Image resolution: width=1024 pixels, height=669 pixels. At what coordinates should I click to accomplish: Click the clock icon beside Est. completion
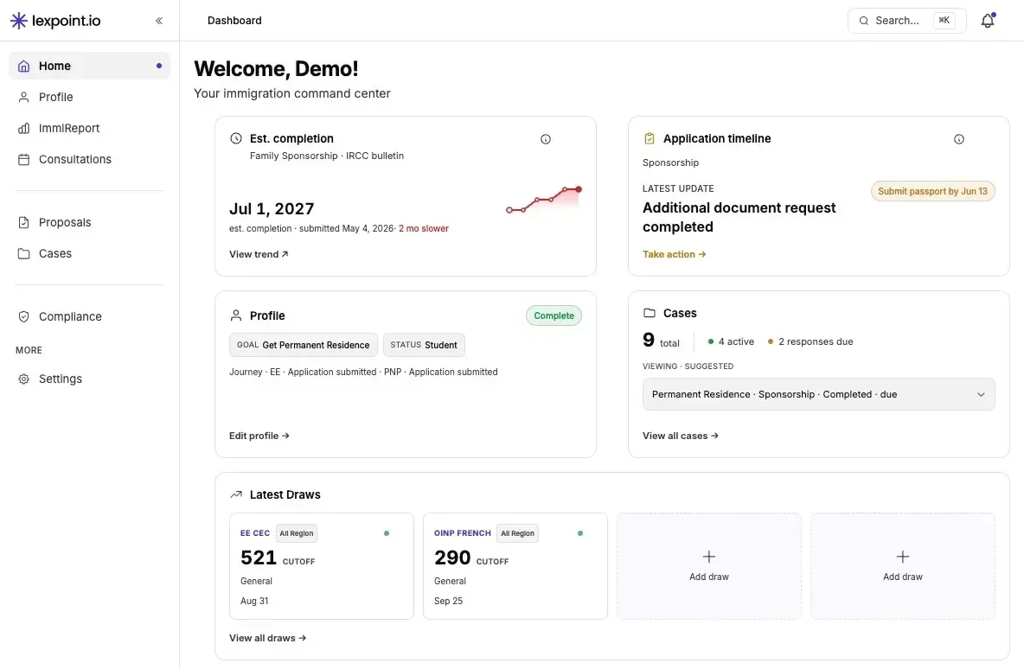236,138
